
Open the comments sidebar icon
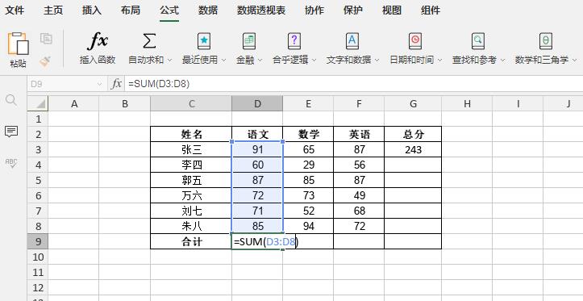(11, 132)
